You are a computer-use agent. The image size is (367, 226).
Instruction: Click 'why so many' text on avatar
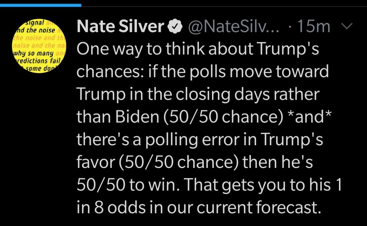pyautogui.click(x=33, y=53)
